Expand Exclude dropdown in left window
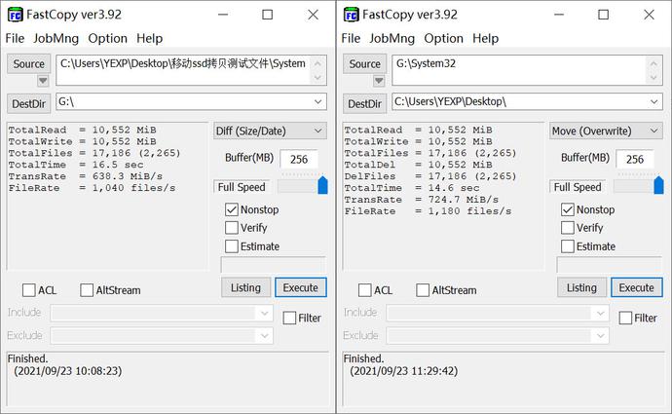Viewport: 672px width, 414px height. [265, 335]
